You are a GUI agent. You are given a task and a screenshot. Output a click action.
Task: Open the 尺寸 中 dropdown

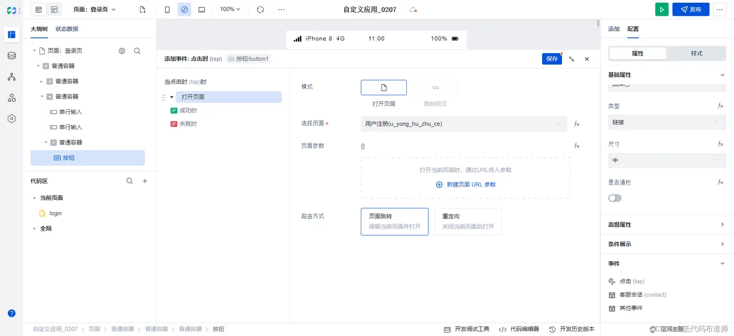[x=667, y=160]
